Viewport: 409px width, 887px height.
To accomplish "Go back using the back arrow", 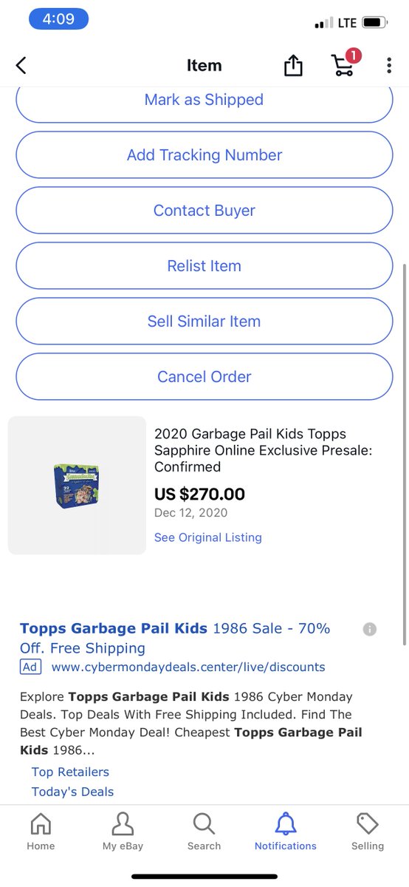I will pos(21,66).
